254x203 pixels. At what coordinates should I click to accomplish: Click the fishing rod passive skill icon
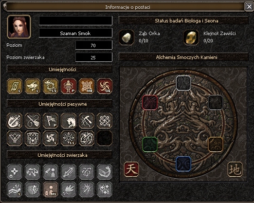click(x=33, y=121)
